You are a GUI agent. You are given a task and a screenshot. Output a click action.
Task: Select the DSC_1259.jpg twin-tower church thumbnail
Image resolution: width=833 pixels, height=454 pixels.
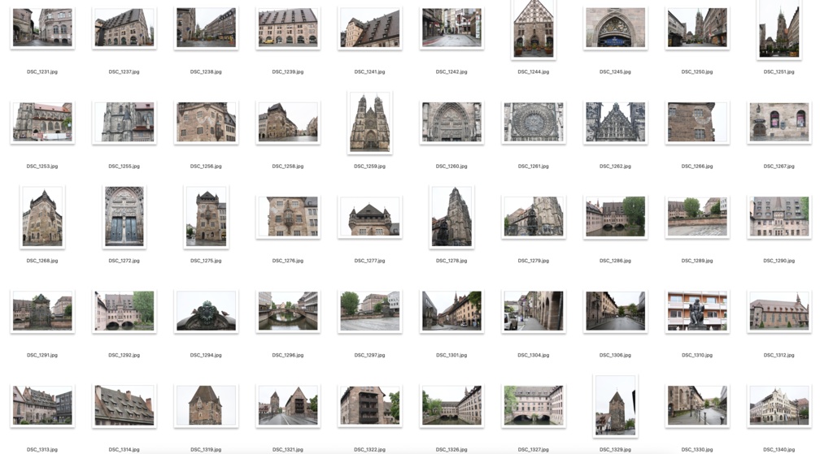point(370,123)
